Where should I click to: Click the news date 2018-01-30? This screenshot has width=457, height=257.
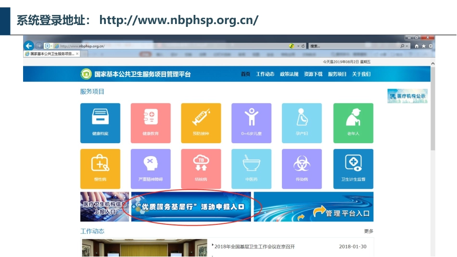[x=353, y=246]
